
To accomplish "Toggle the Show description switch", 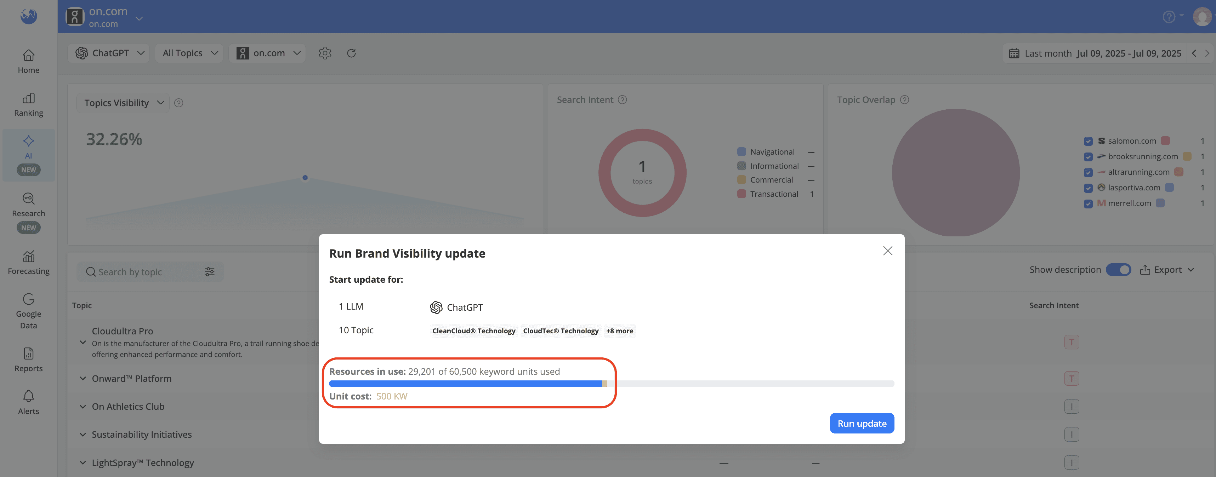I will tap(1119, 269).
